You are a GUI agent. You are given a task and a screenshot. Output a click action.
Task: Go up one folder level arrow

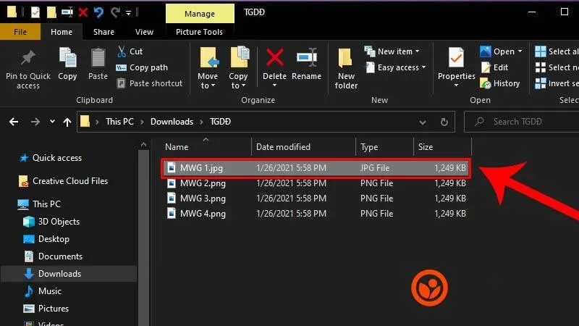[67, 122]
